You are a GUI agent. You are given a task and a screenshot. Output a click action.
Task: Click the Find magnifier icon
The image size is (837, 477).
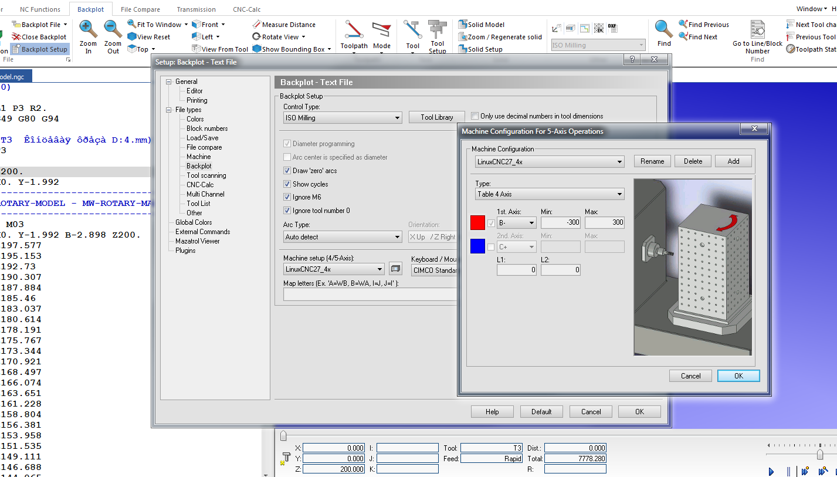[x=664, y=29]
